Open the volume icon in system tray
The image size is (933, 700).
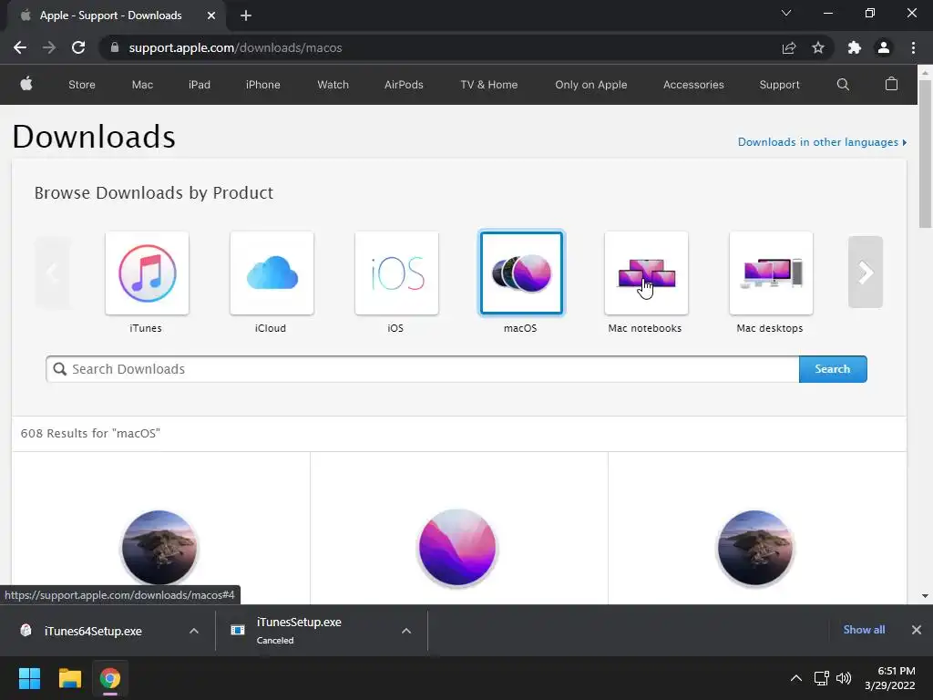(844, 678)
